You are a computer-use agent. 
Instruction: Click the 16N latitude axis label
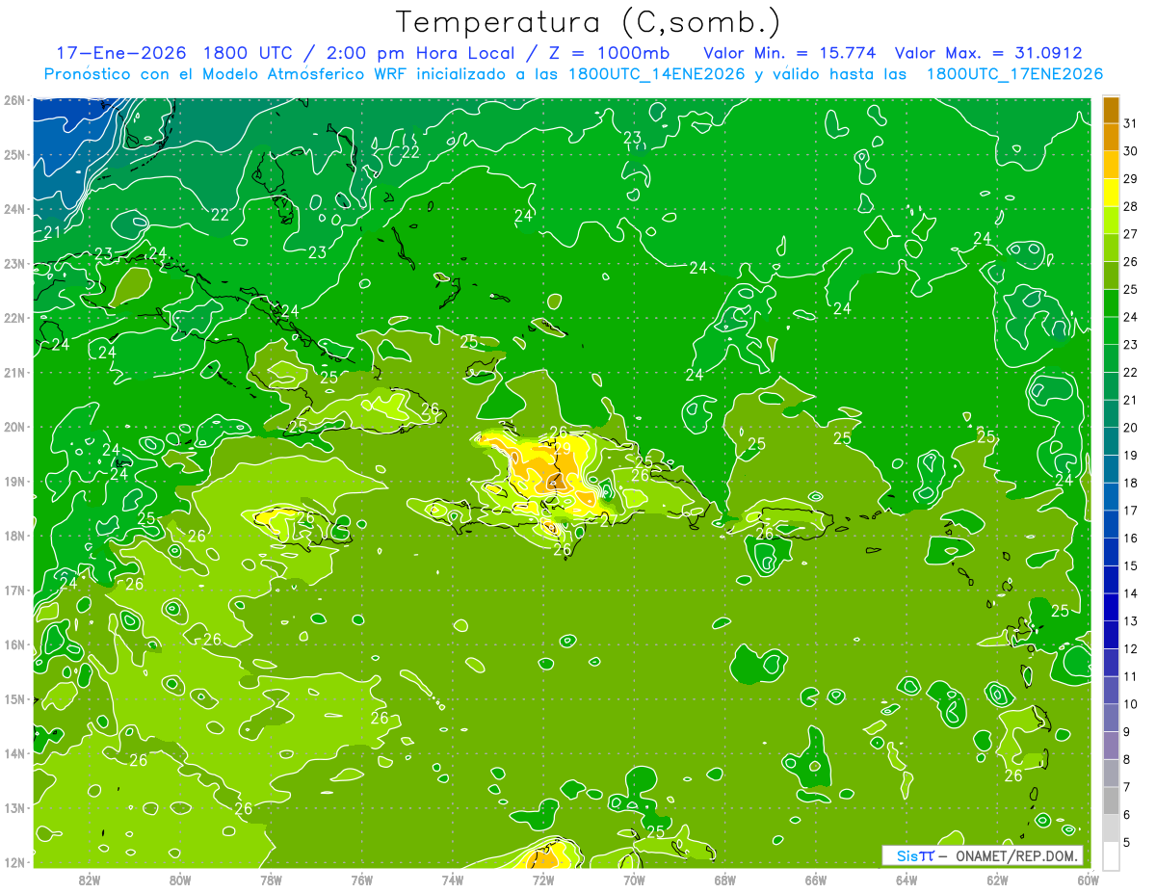click(x=13, y=644)
